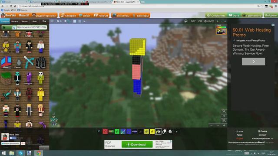
Task: Click the novask URL input field
Action: tap(32, 27)
